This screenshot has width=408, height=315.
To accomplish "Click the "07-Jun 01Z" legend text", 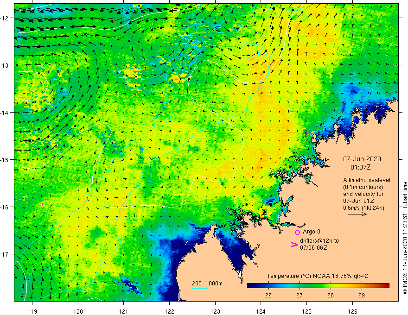I will 358,201.
